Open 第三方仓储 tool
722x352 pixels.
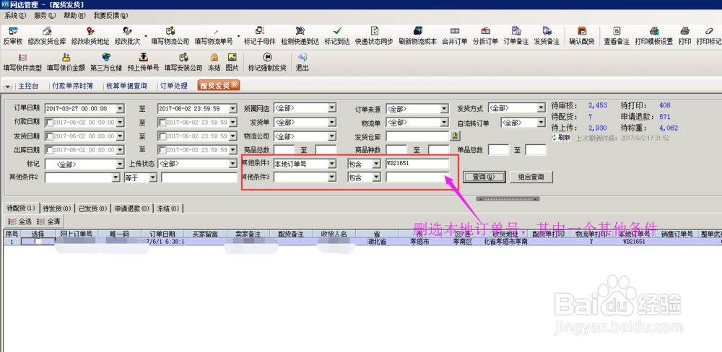(106, 58)
